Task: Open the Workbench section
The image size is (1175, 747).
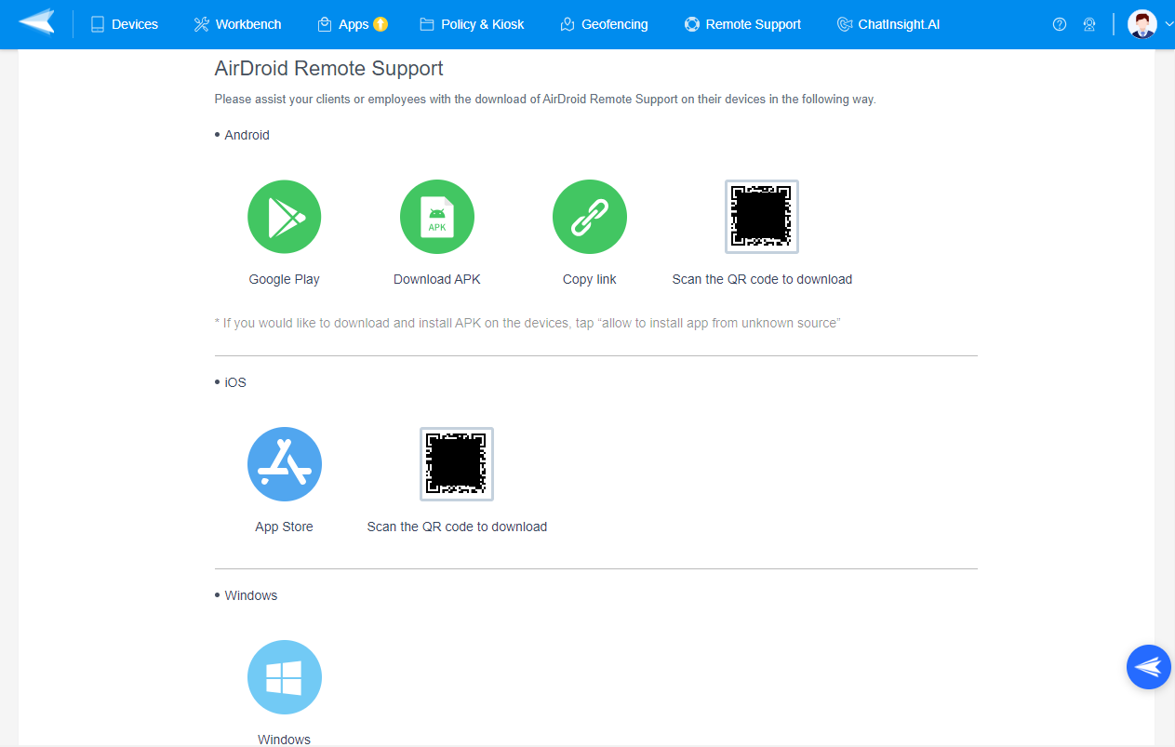Action: point(237,24)
